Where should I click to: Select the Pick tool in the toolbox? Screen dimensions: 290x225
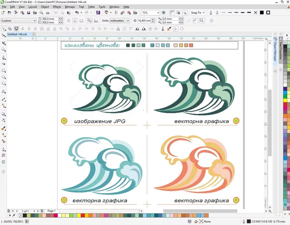click(3, 28)
